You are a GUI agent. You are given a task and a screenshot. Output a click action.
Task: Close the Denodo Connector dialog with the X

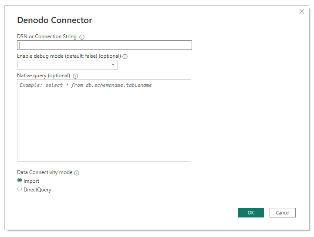click(x=302, y=11)
